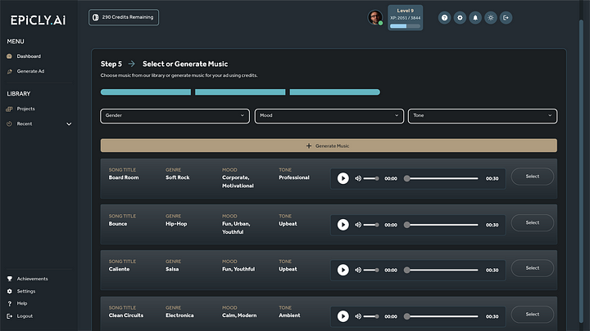This screenshot has width=590, height=331.
Task: Toggle light mode sun icon
Action: pyautogui.click(x=491, y=18)
